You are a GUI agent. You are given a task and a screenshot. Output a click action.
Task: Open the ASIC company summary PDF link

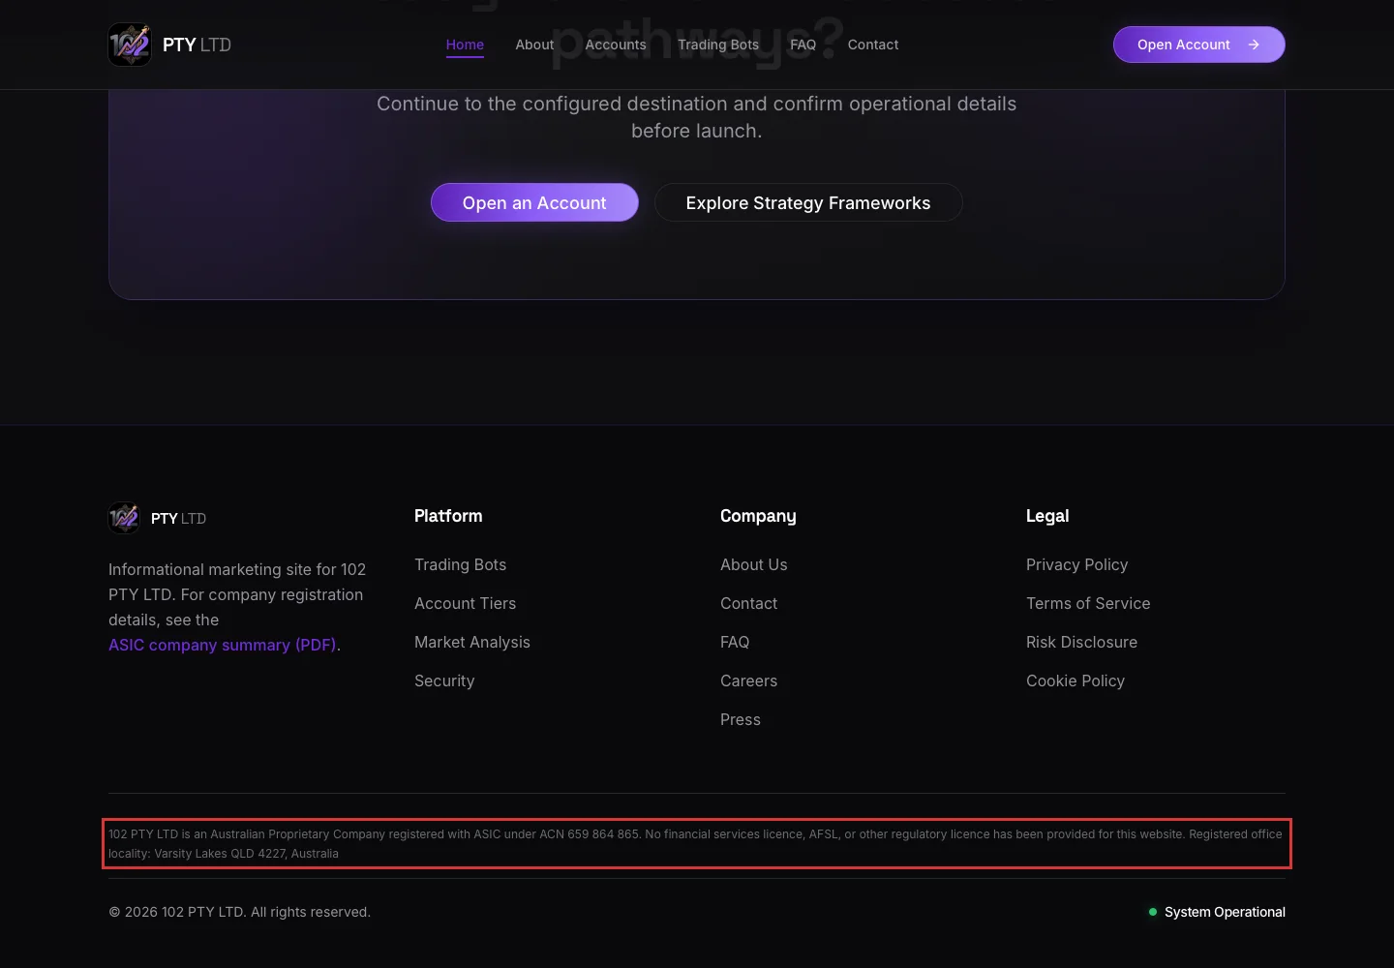[223, 645]
